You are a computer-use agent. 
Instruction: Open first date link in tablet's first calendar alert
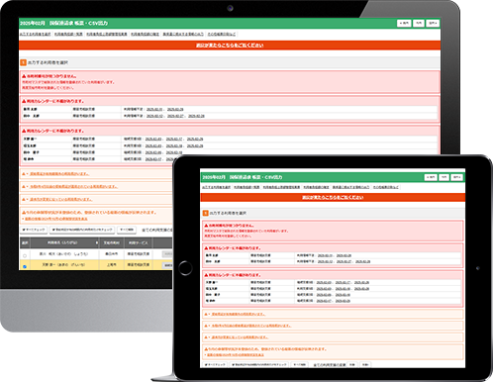[x=325, y=255]
